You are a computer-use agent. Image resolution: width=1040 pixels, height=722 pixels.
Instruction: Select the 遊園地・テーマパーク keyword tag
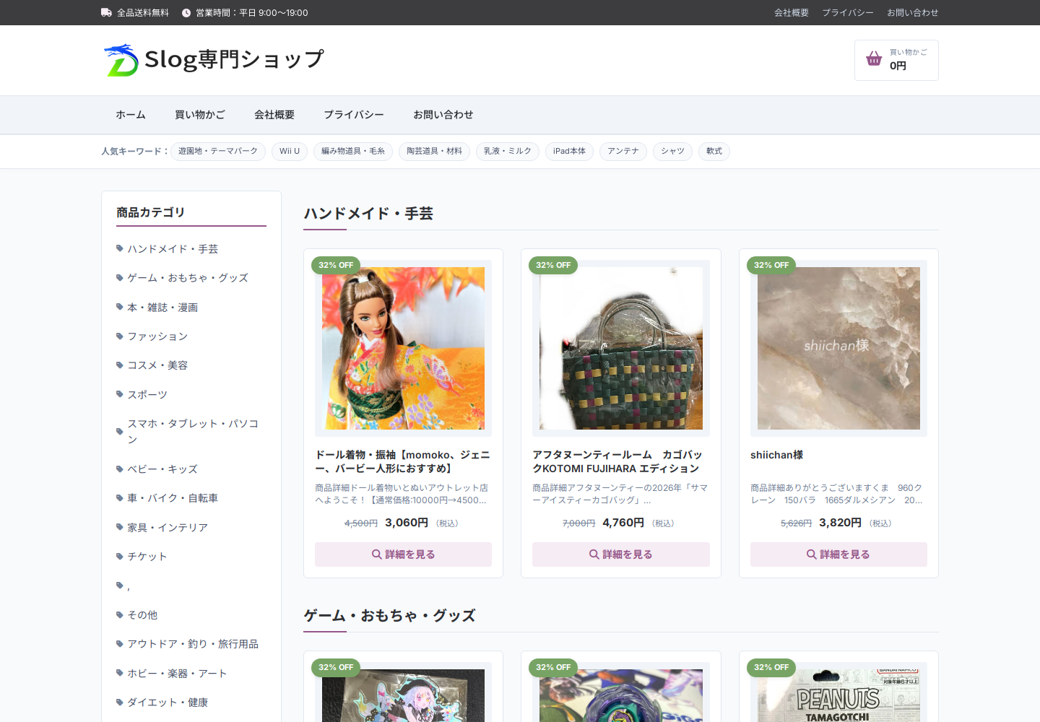pyautogui.click(x=218, y=151)
